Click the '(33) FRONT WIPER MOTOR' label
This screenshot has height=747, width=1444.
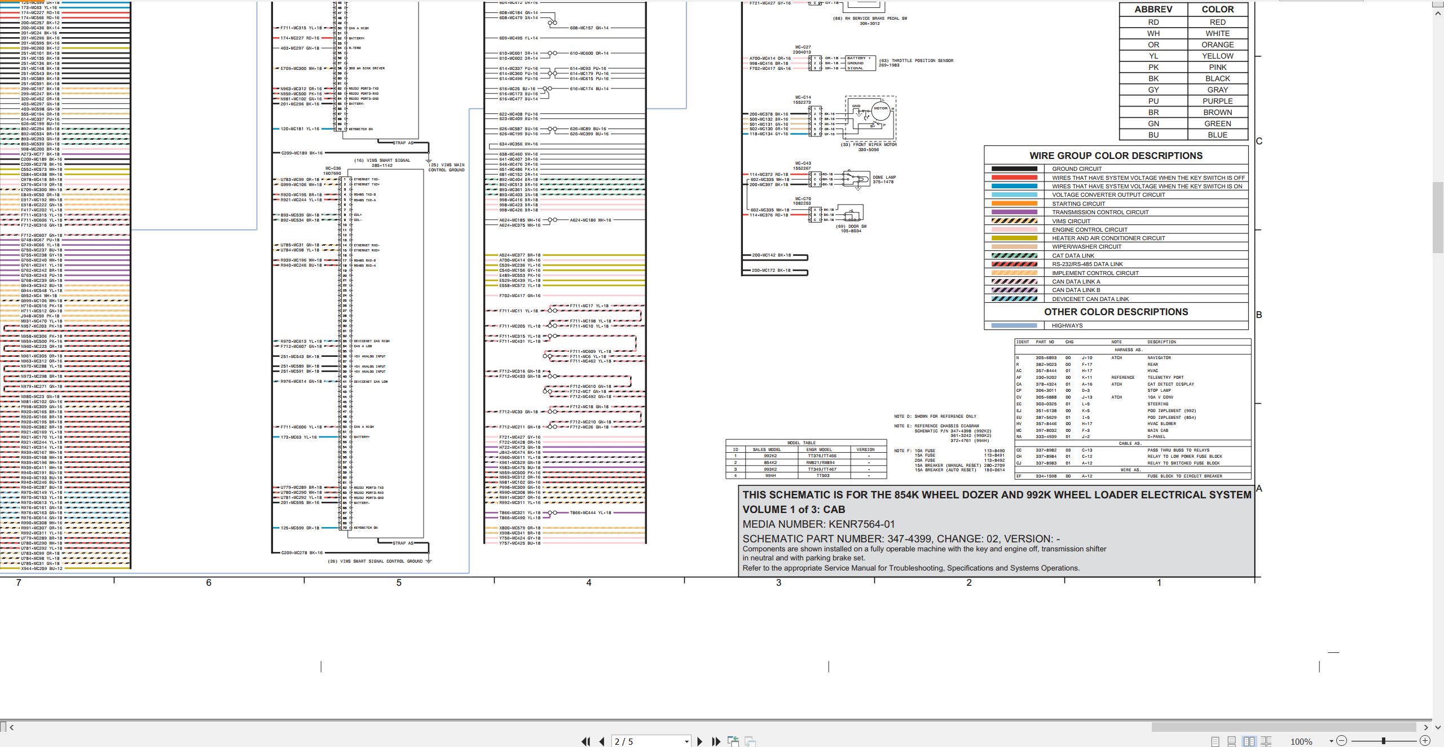pos(869,144)
